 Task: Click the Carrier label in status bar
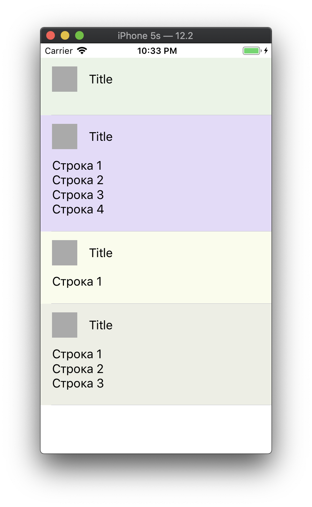click(59, 51)
